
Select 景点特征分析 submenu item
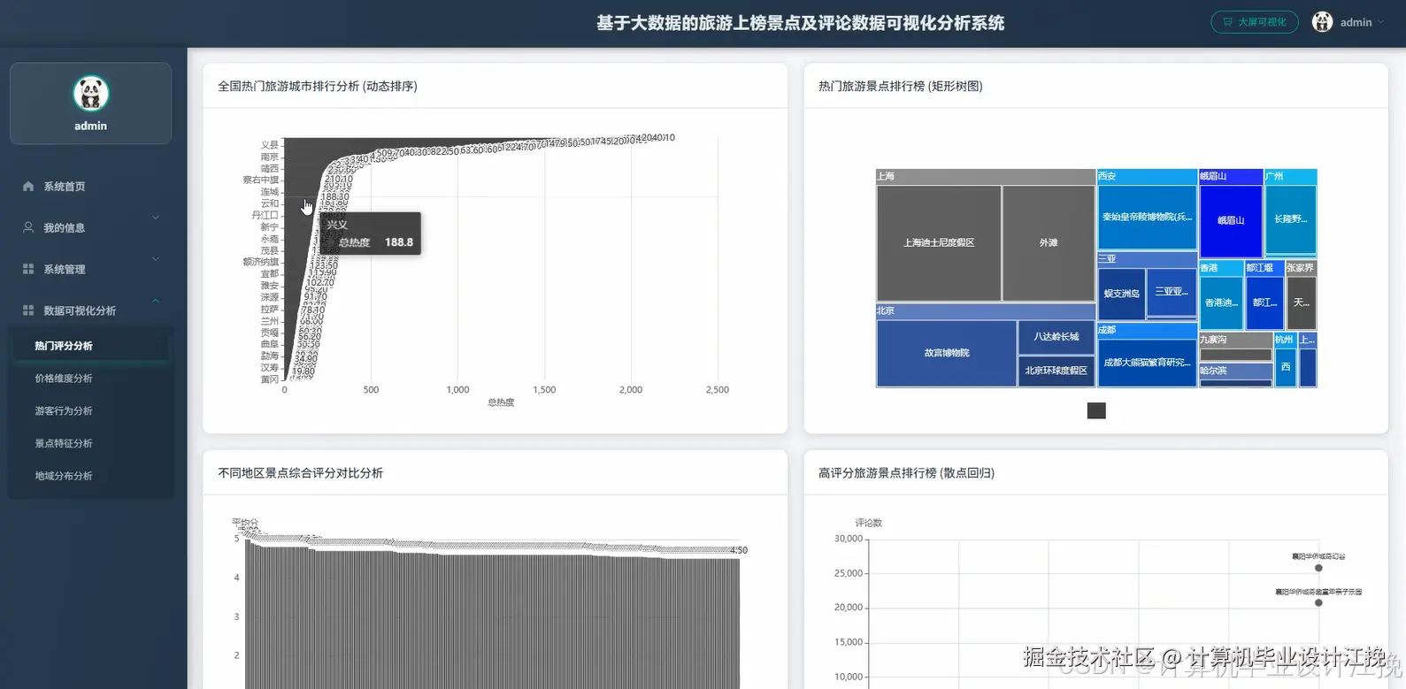click(x=90, y=444)
